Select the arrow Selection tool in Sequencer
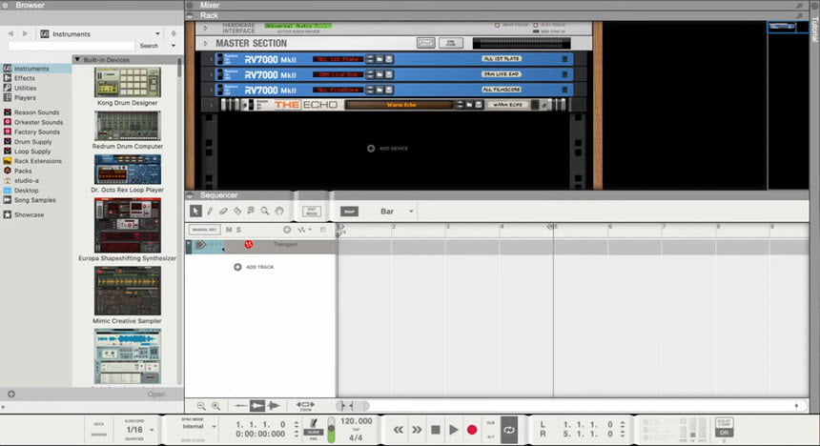 [195, 211]
